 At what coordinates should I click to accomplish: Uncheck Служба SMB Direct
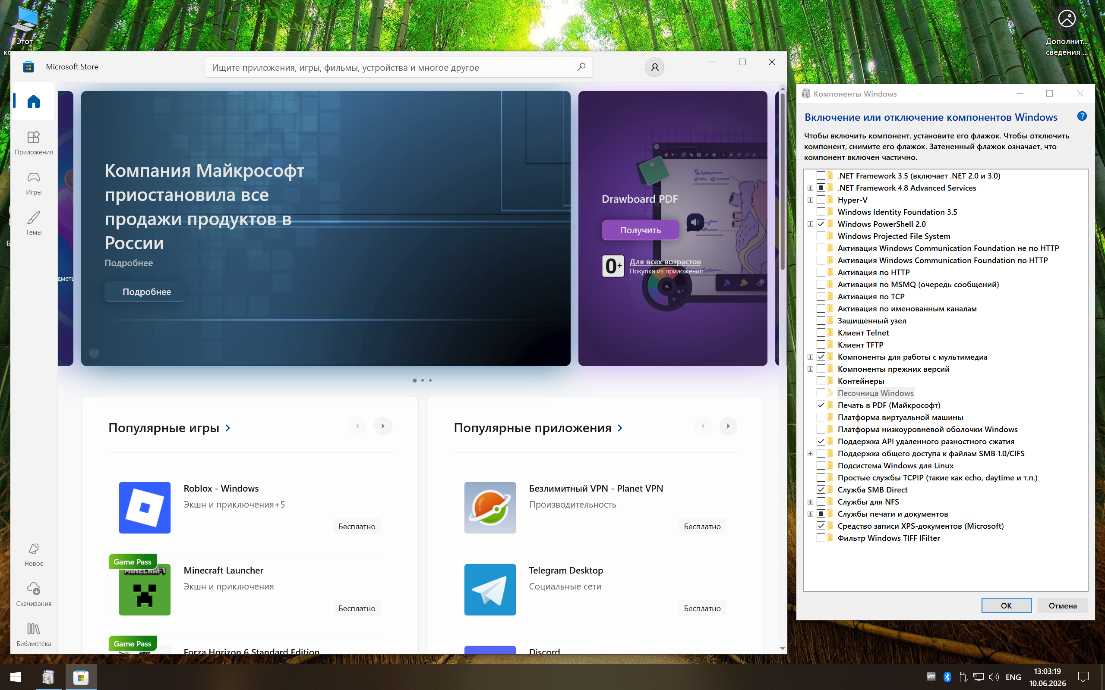pyautogui.click(x=821, y=489)
